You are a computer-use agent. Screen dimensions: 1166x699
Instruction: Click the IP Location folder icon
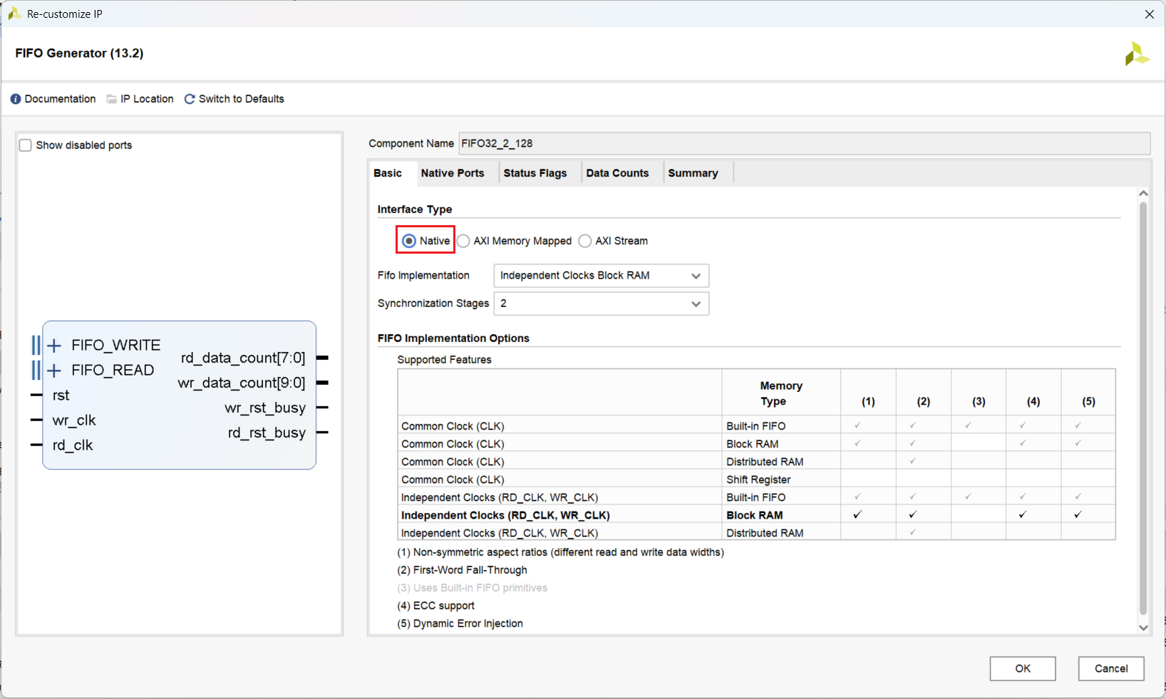(x=112, y=99)
